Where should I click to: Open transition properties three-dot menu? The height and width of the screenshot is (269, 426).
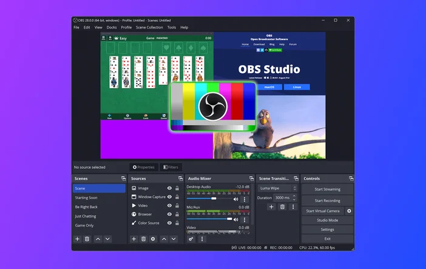293,206
